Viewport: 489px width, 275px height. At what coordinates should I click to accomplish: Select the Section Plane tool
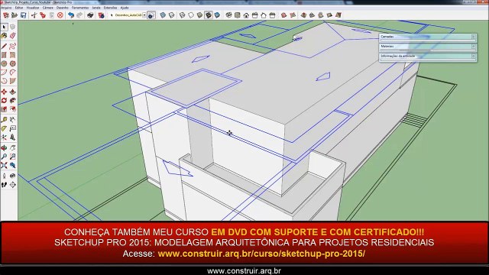click(12, 185)
